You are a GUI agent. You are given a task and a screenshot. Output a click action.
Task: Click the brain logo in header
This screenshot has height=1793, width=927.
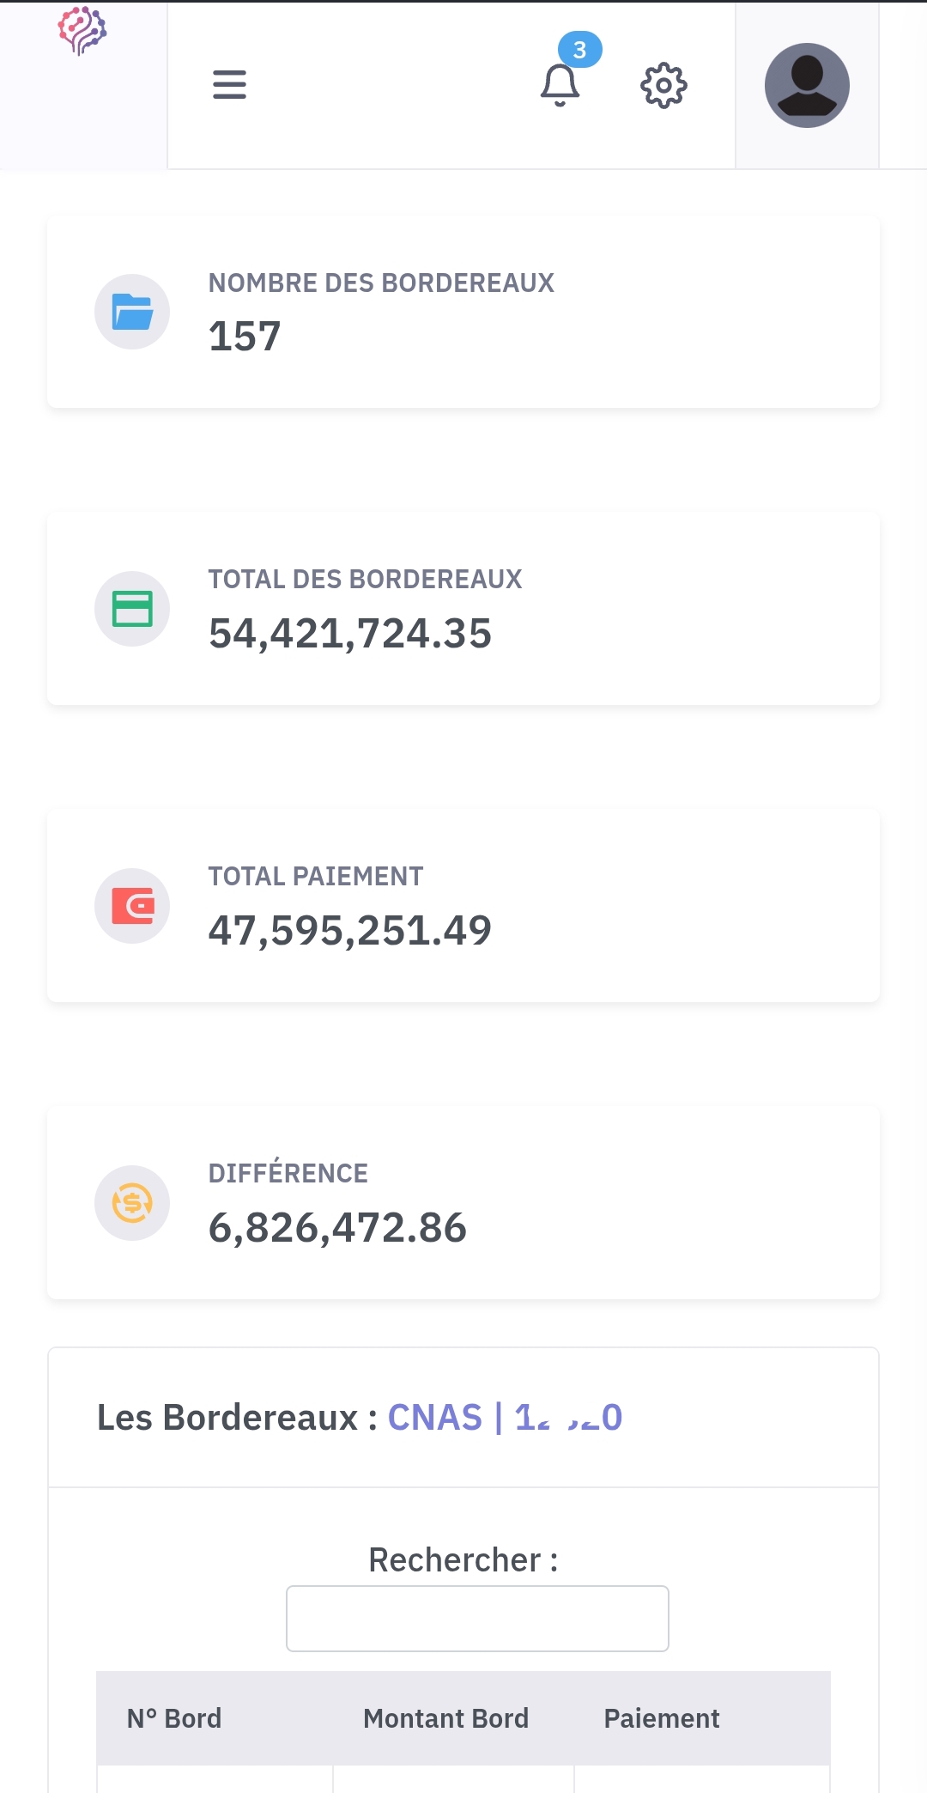(82, 31)
